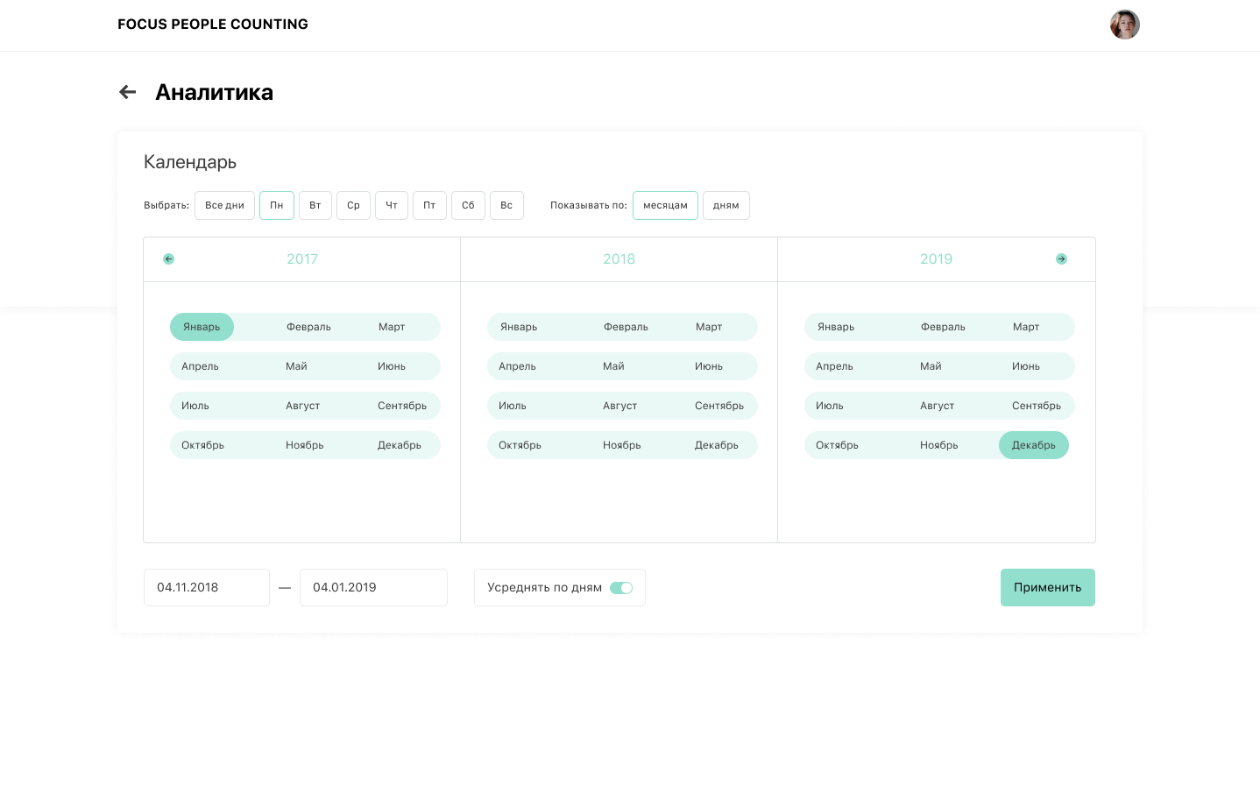Click the FOCUS PEOPLE COUNTING logo
This screenshot has height=786, width=1260.
[213, 25]
